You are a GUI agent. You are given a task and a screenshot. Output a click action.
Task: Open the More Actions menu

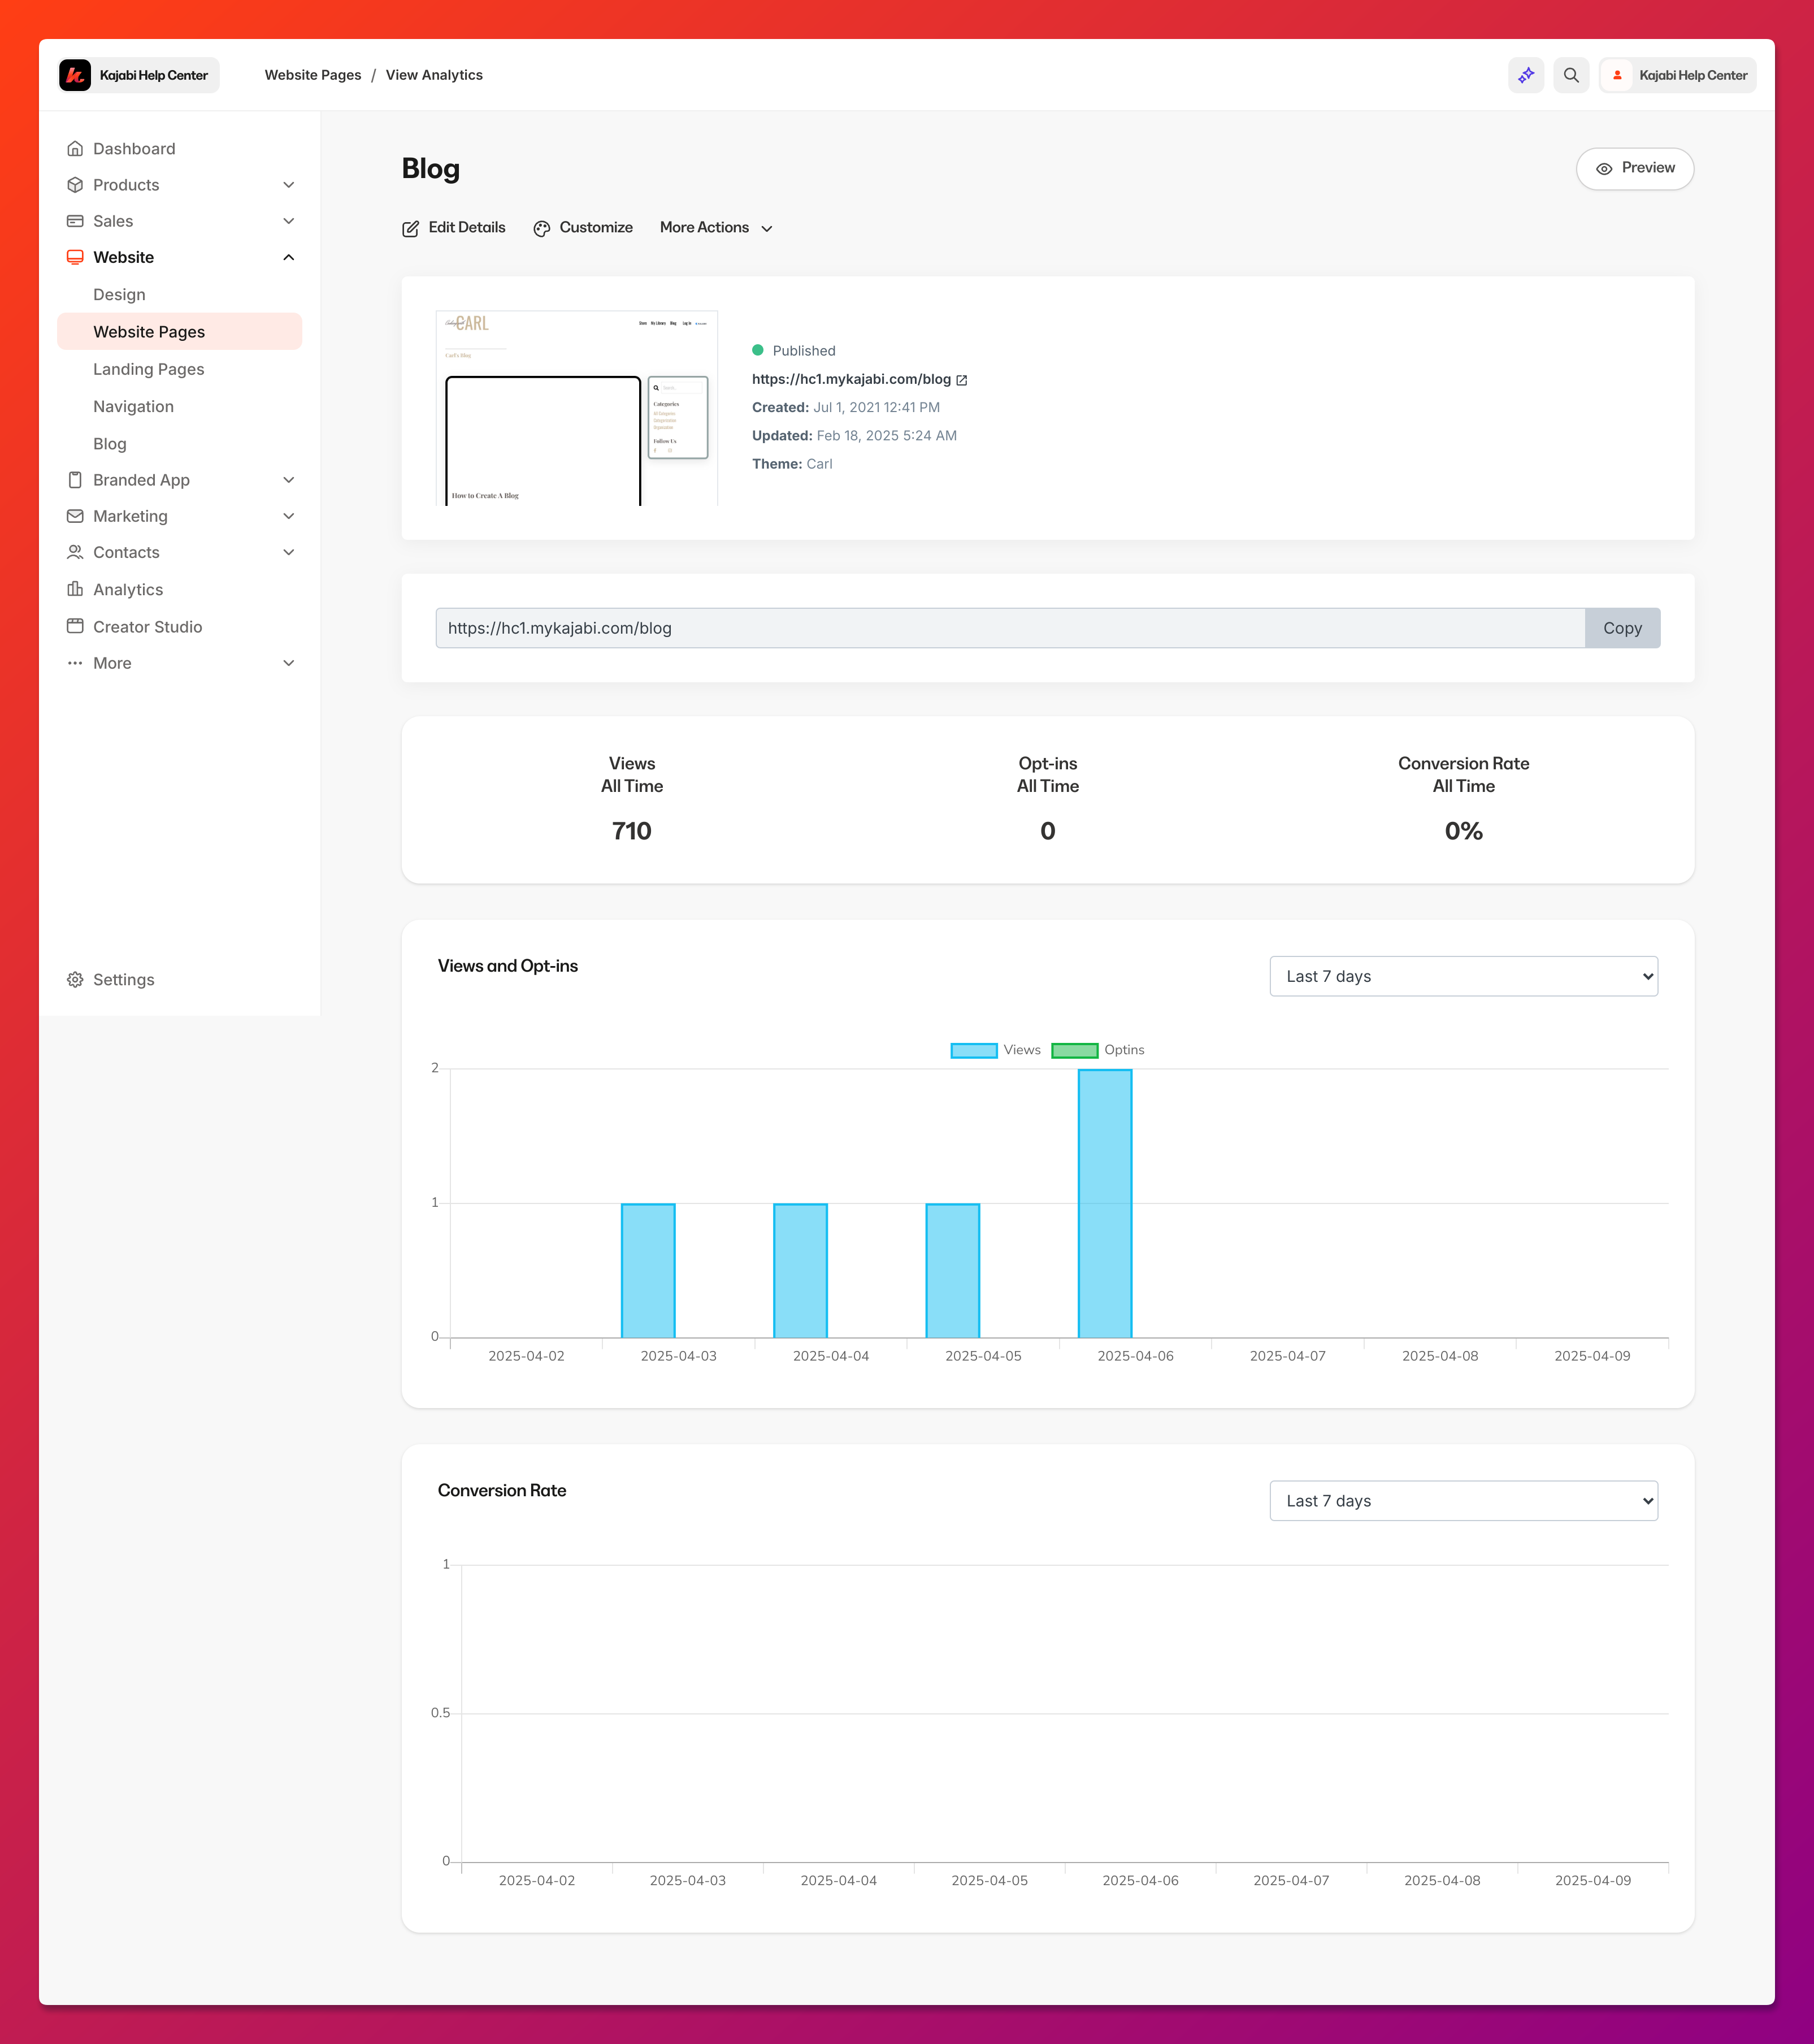click(x=715, y=228)
